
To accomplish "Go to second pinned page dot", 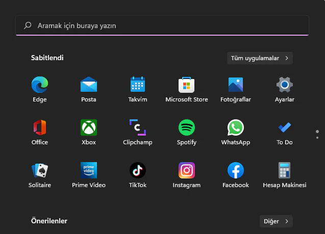I will (x=317, y=138).
